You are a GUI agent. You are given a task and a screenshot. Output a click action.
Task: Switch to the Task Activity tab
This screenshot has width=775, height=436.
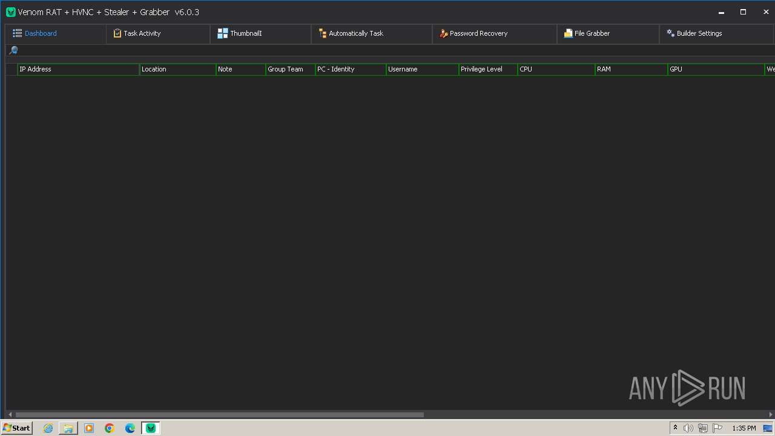pyautogui.click(x=158, y=33)
